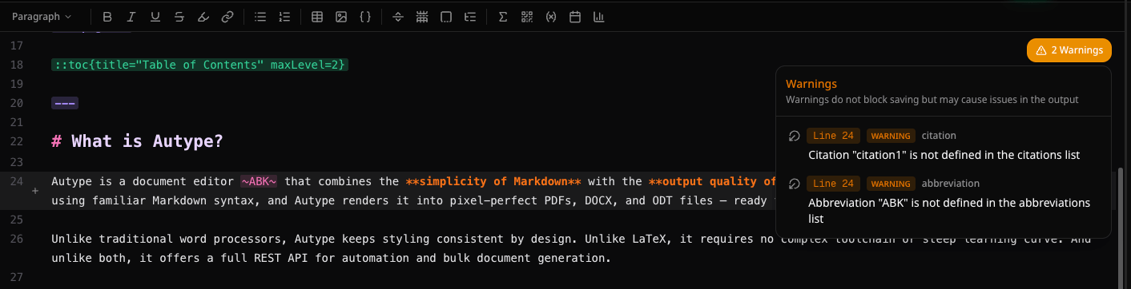This screenshot has width=1131, height=289.
Task: Click the horizontal rule on line 20
Action: point(65,103)
